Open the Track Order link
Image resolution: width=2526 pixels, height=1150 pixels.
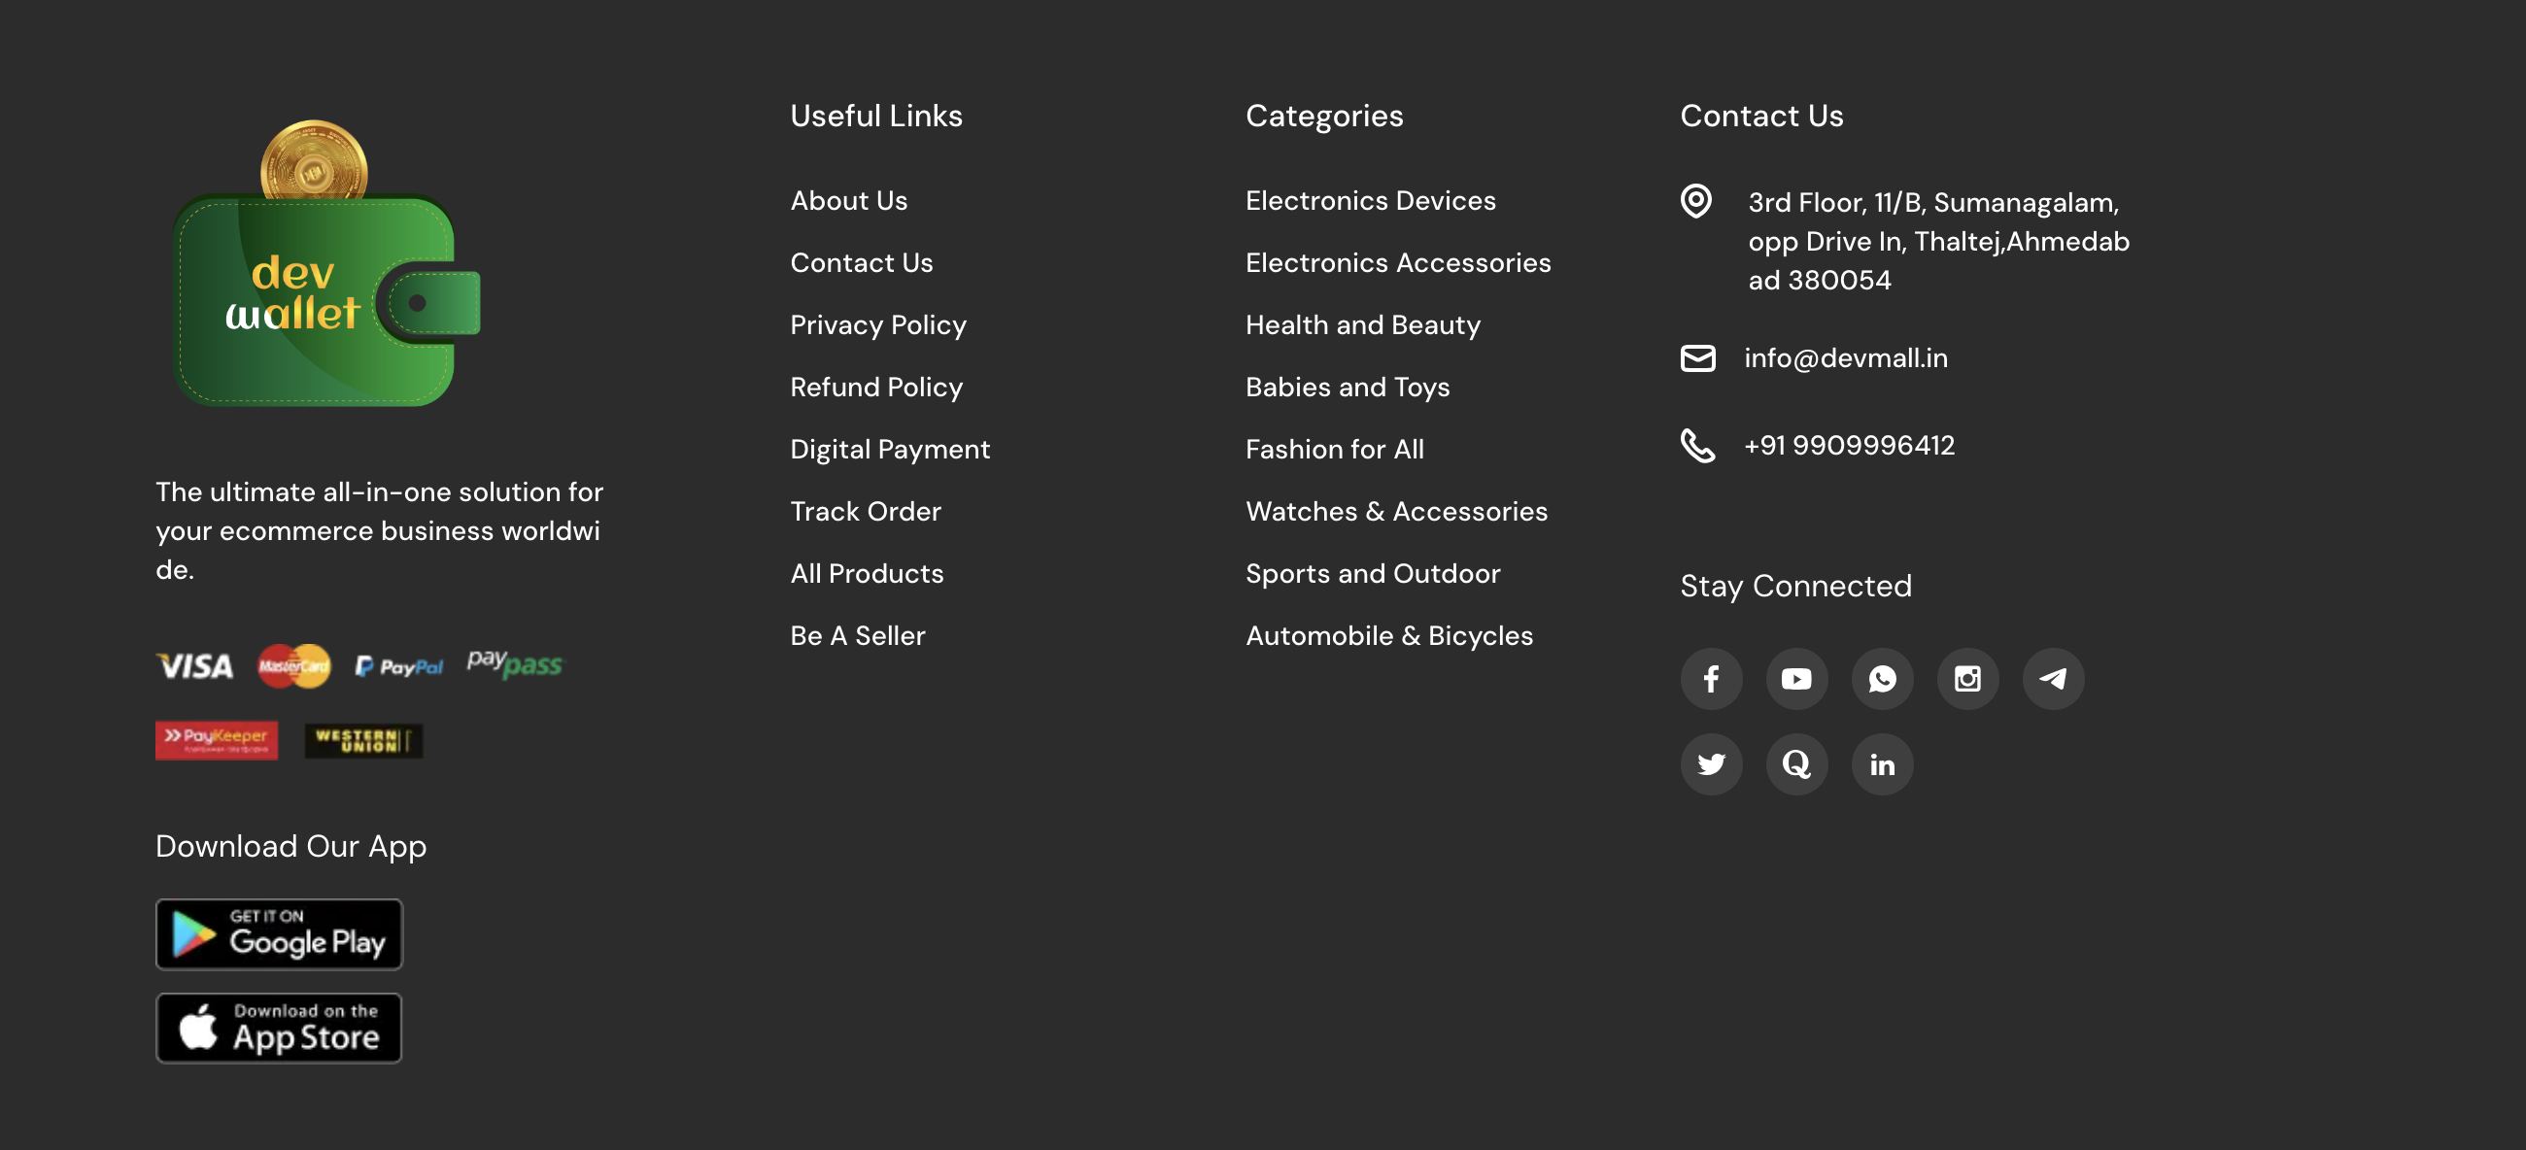click(x=865, y=511)
